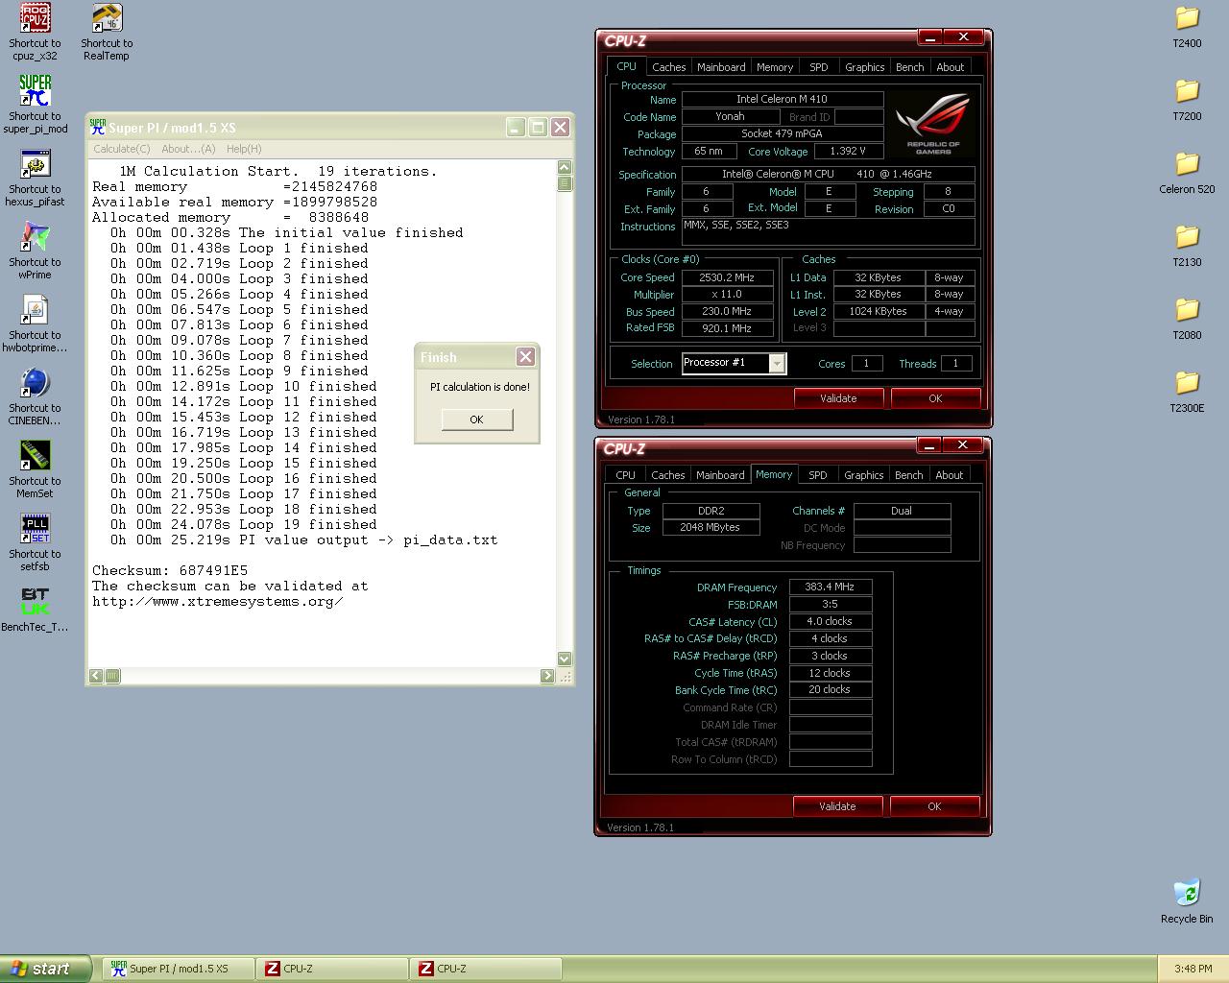
Task: Switch to Mainboard tab in lower CPU-Z
Action: 720,475
